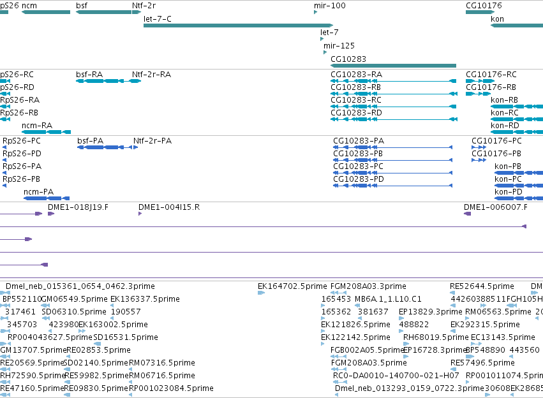Click the Ntf-2r-PA coding sequence label
This screenshot has width=543, height=398.
pos(152,141)
